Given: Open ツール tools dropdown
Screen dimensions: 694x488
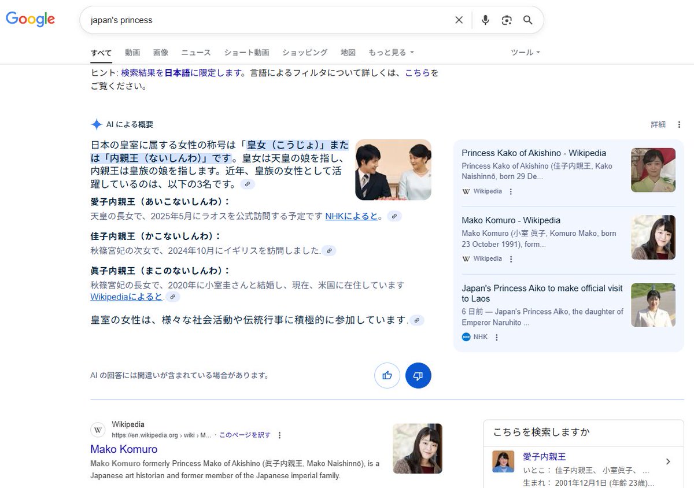Looking at the screenshot, I should (x=525, y=53).
